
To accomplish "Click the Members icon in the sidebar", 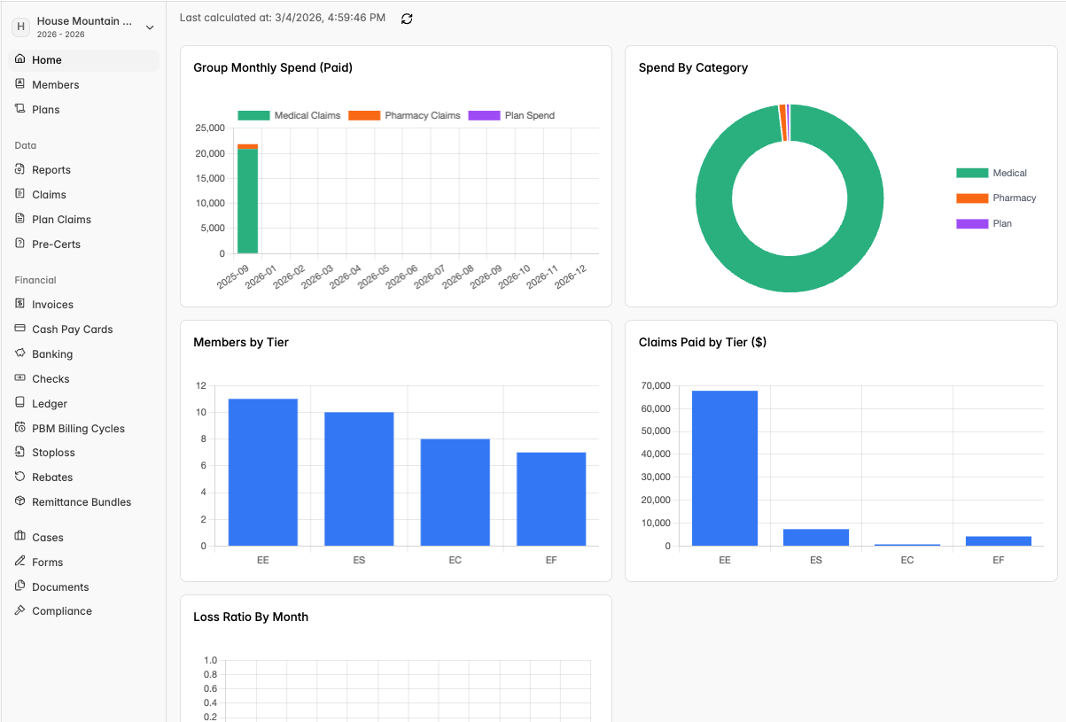I will pyautogui.click(x=20, y=84).
